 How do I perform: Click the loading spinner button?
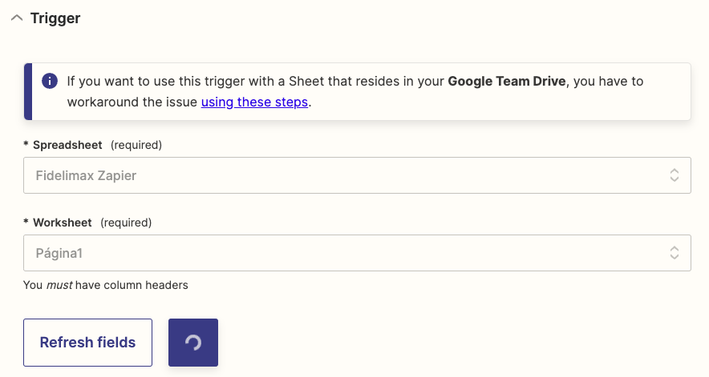(x=193, y=343)
